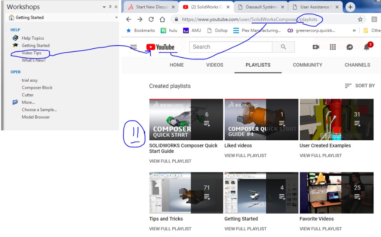Open the AMU bookmark
381x237 pixels.
point(192,31)
